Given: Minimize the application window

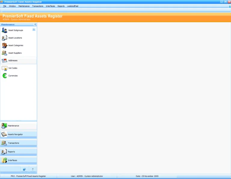Looking at the screenshot, I should tap(222, 2).
